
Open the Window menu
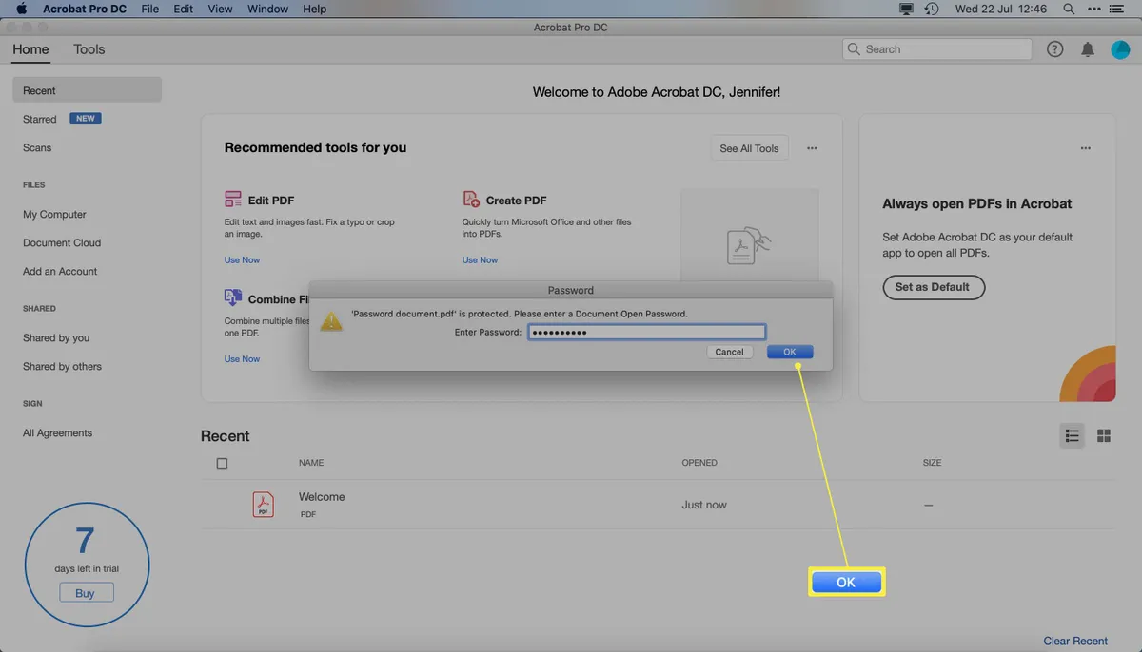coord(267,9)
